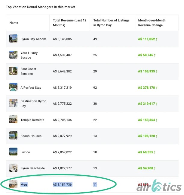This screenshot has height=195, width=184.
Task: Open the Your Luxury Escape thumbnail
Action: pyautogui.click(x=14, y=55)
